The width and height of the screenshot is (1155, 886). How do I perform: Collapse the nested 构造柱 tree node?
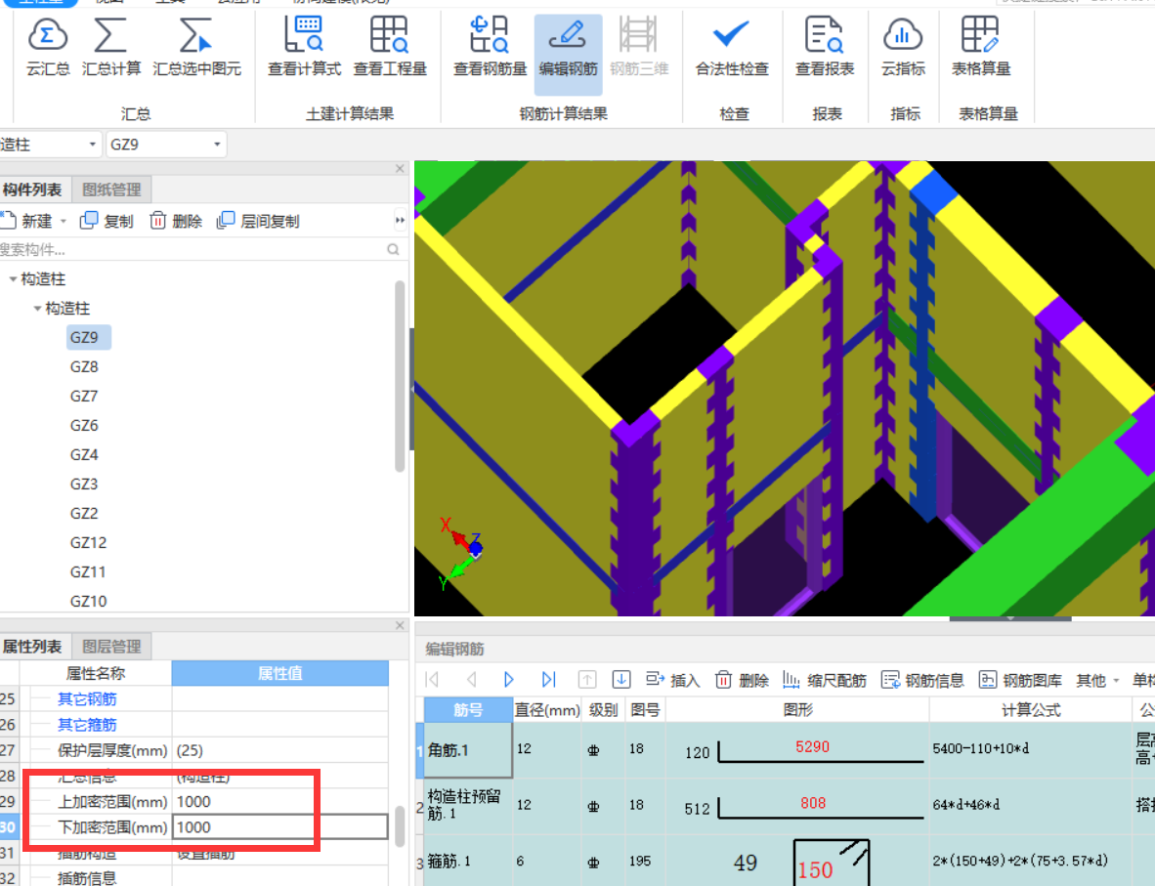pos(37,309)
